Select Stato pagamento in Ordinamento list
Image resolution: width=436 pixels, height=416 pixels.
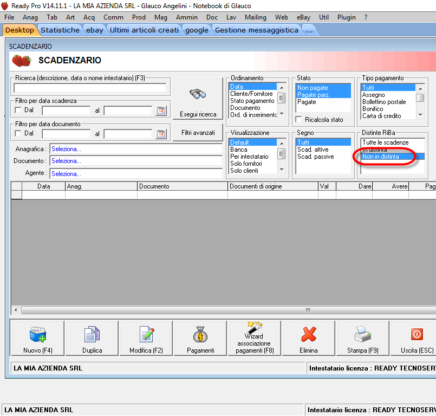[x=252, y=101]
